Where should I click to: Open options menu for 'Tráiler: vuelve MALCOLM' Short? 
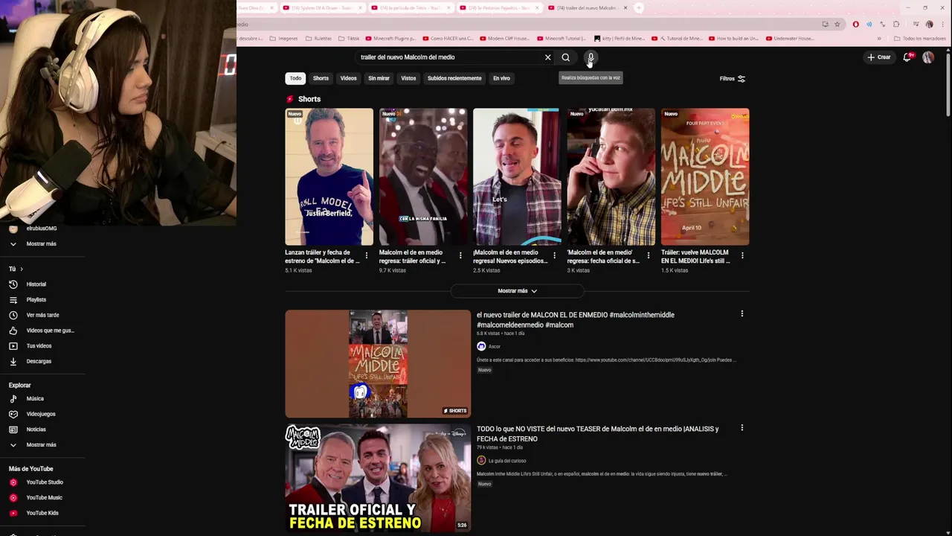coord(742,256)
